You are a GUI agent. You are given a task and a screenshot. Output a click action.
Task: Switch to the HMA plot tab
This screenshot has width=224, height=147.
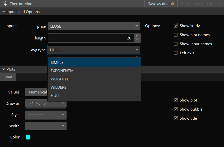[8, 77]
